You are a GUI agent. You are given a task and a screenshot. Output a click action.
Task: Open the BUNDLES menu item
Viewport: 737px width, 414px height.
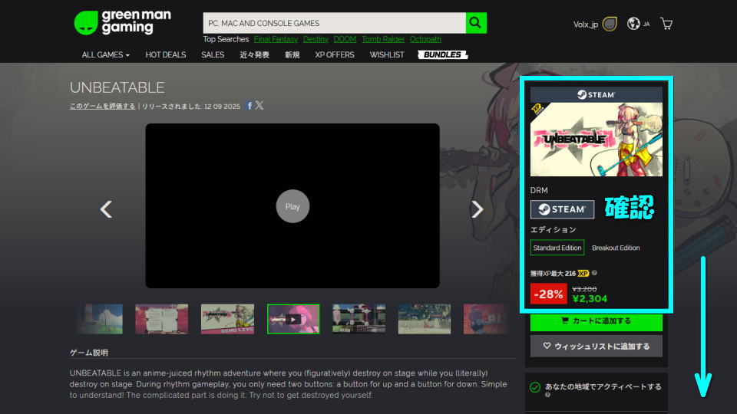[442, 54]
